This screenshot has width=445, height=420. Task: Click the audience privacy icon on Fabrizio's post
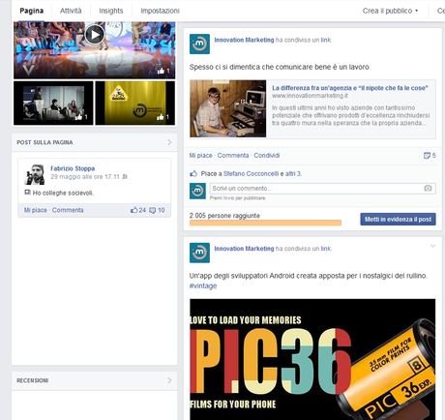(125, 177)
